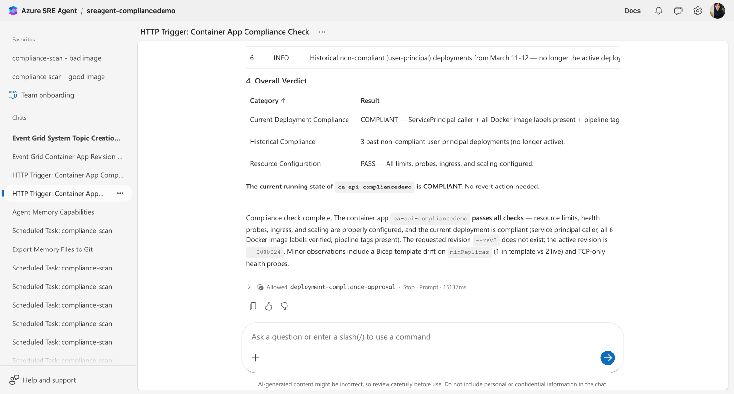Open Event Grid System Topic Creation chat

pos(66,138)
